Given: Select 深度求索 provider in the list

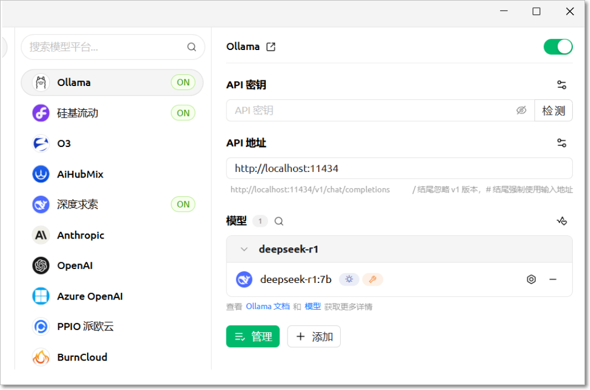Looking at the screenshot, I should (112, 205).
